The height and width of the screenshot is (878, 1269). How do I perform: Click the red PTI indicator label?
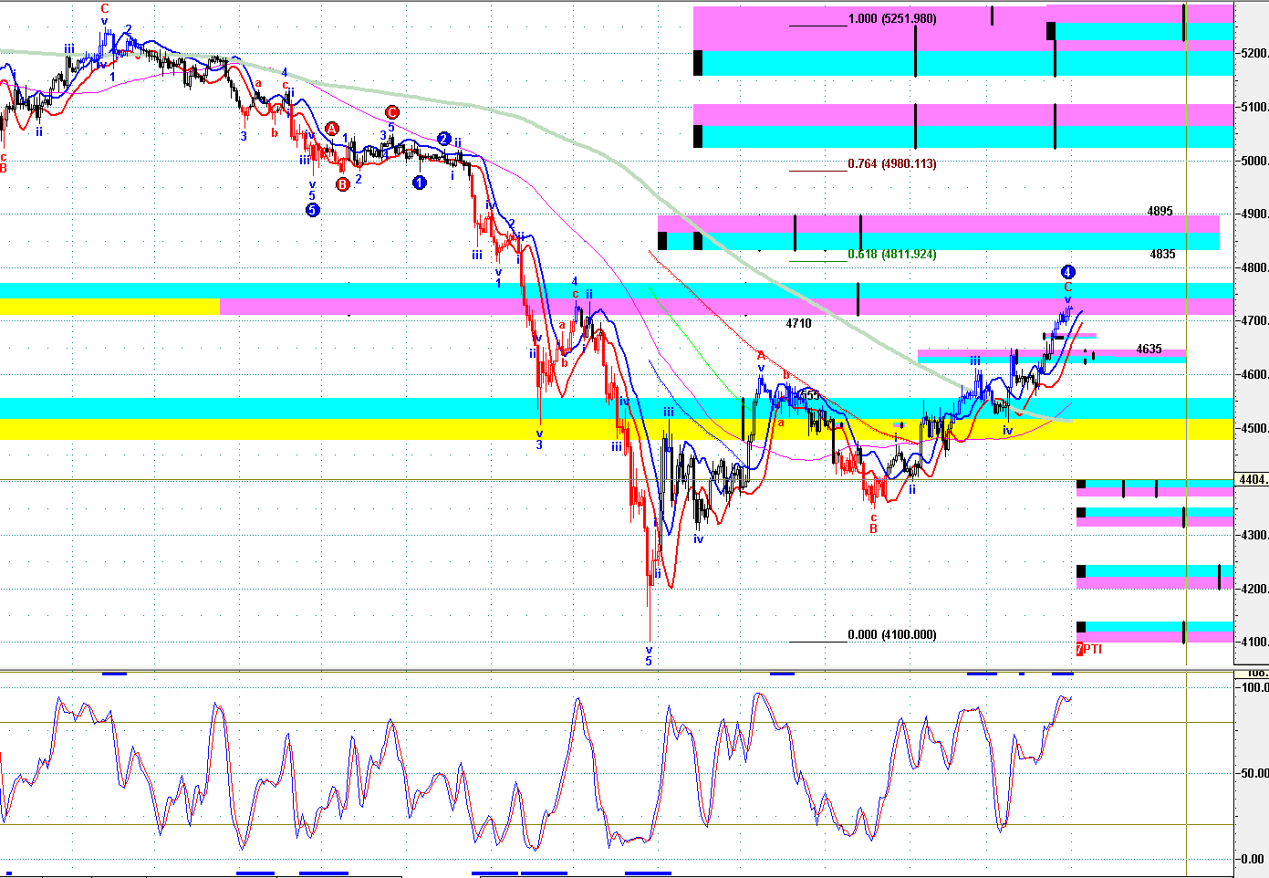point(1089,649)
